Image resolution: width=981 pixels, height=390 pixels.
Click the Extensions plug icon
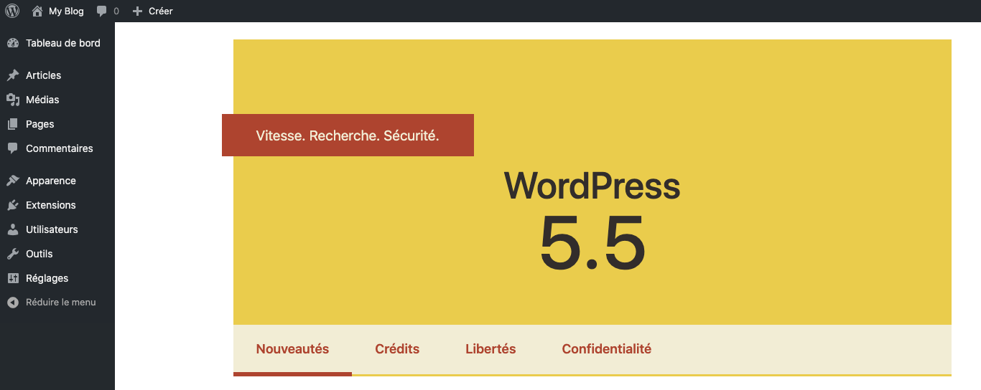pyautogui.click(x=13, y=205)
